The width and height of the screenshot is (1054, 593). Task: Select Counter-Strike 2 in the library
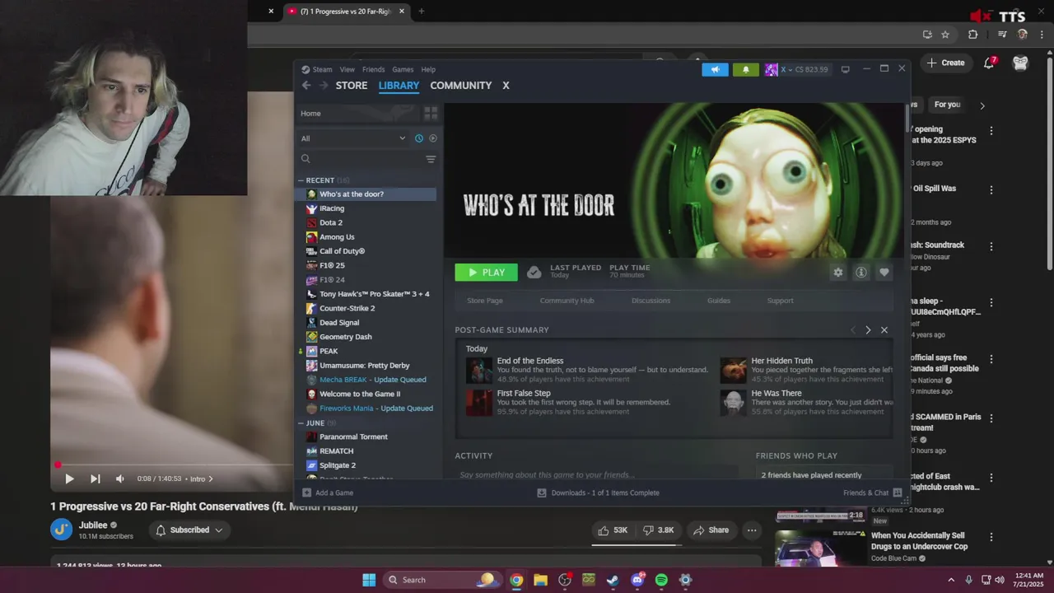pyautogui.click(x=347, y=308)
